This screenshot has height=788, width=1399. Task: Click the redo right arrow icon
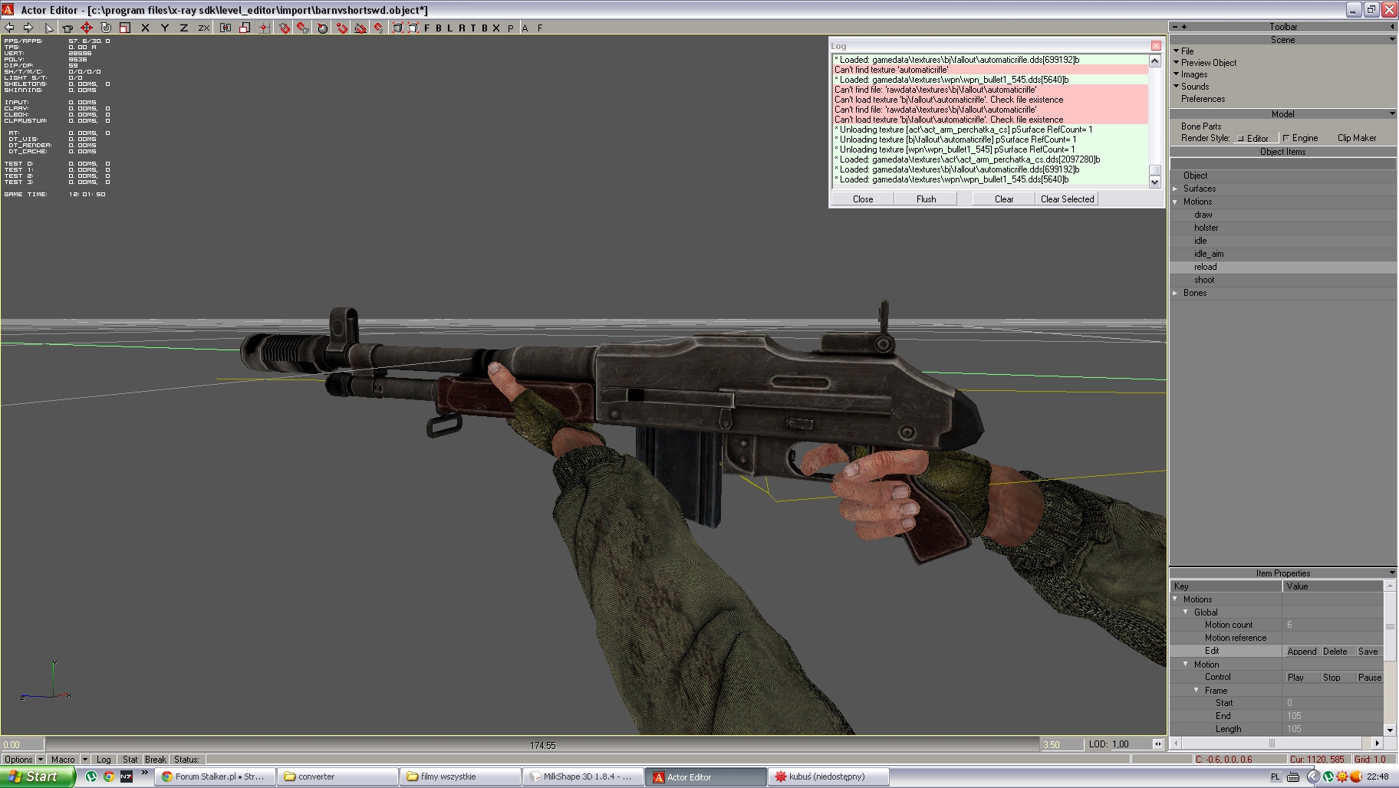tap(28, 28)
